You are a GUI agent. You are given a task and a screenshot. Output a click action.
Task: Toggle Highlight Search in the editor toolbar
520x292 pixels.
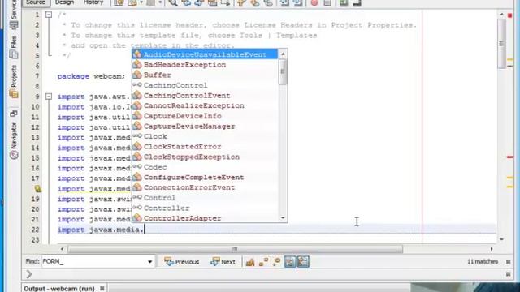212,3
